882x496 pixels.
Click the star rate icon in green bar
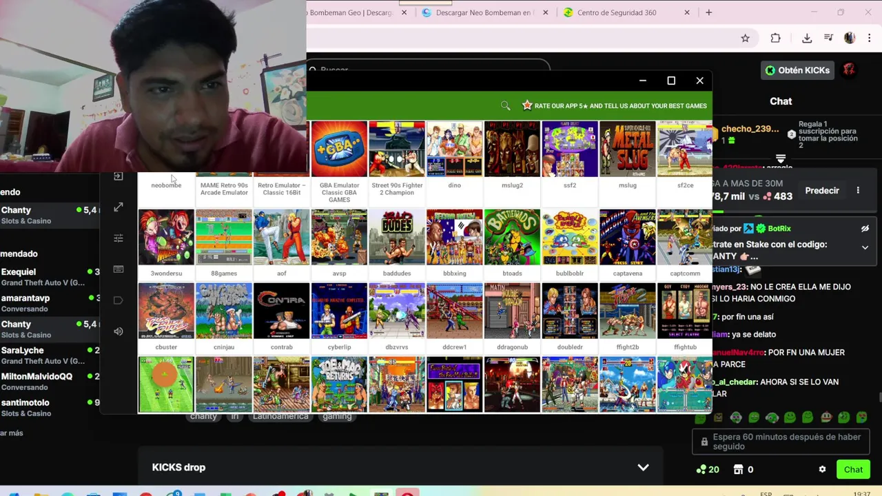pos(527,105)
